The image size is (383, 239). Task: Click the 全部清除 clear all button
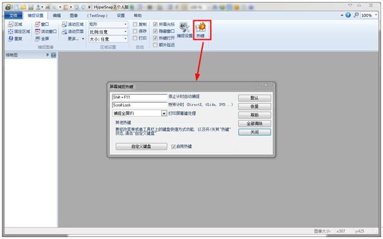tap(255, 123)
